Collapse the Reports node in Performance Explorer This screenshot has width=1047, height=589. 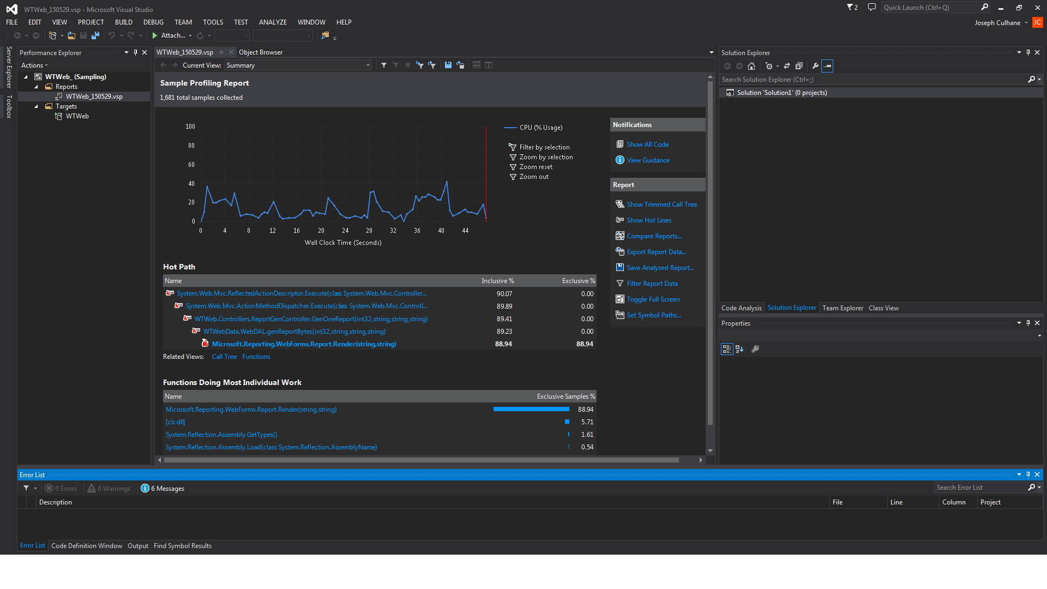pos(37,86)
